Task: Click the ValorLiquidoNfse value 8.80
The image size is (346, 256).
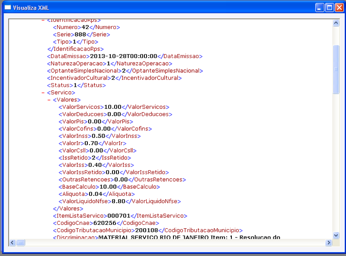Action: [119, 201]
